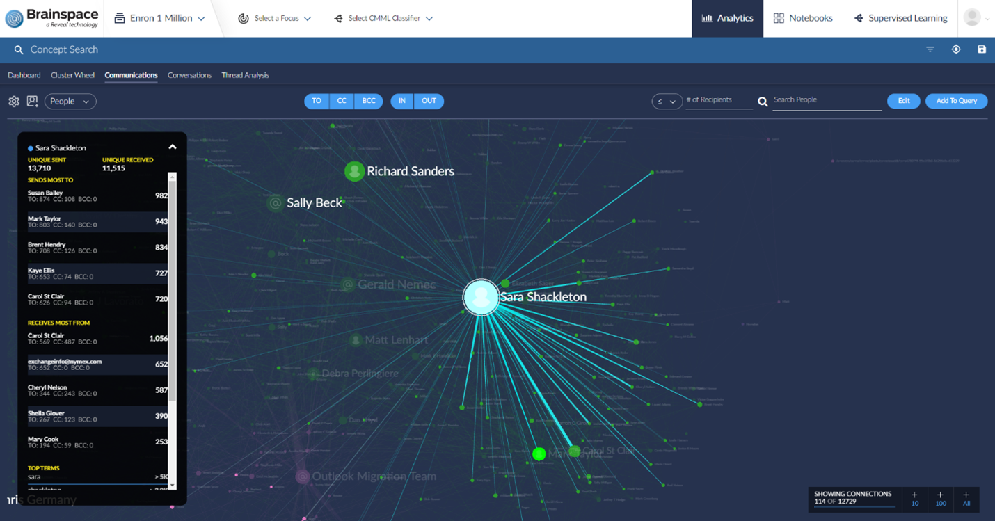This screenshot has height=521, width=995.
Task: Open the search filter icon
Action: 930,49
